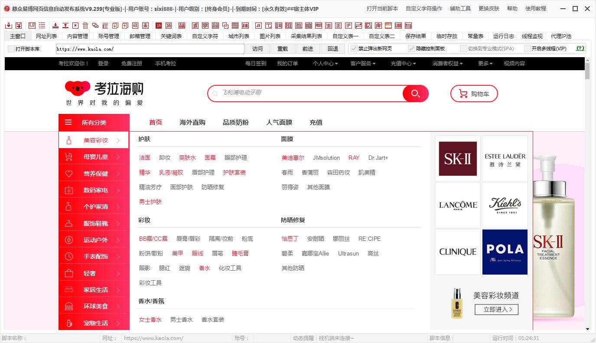The height and width of the screenshot is (343, 596).
Task: Expand the 充值中心 dropdown
Action: pyautogui.click(x=403, y=64)
